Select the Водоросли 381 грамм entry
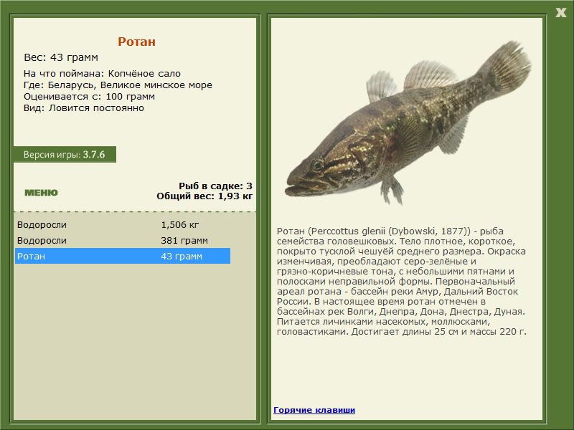Screen dimensions: 574x430 pos(123,240)
